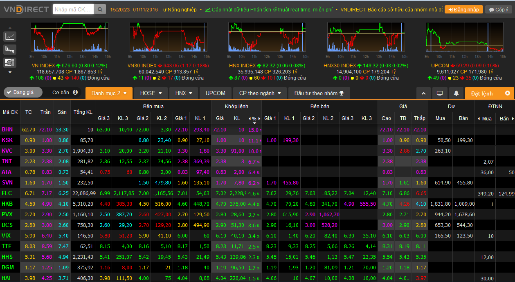Click the Góp ý feedback button
515x282 pixels.
click(498, 9)
